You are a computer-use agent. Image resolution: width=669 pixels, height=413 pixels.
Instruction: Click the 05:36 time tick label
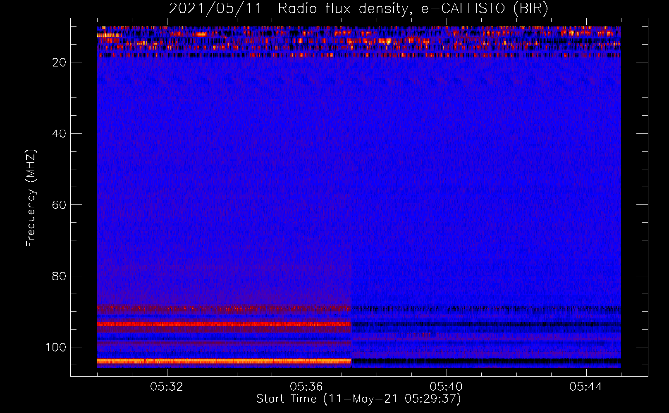pos(306,387)
